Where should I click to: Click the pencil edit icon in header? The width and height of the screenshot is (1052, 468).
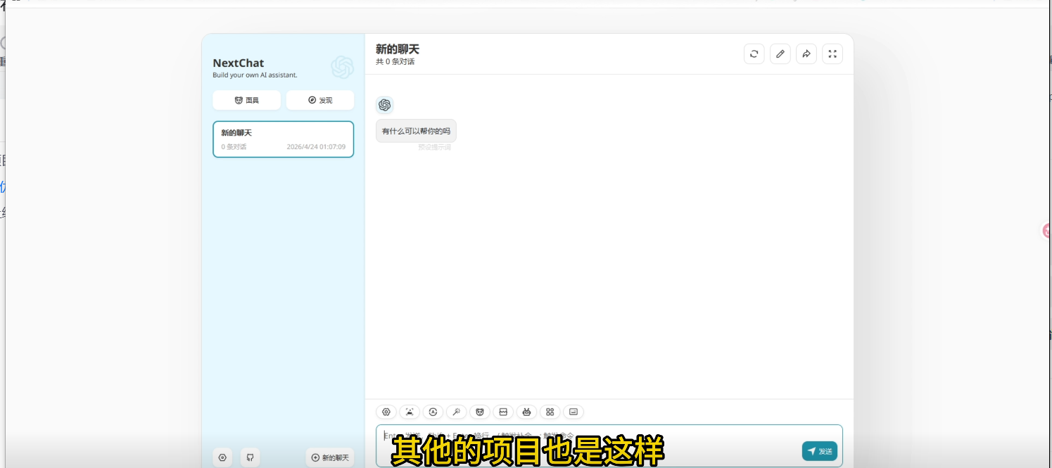(x=780, y=54)
